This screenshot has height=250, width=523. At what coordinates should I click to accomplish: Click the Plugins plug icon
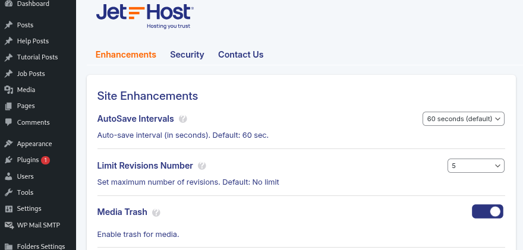point(9,160)
